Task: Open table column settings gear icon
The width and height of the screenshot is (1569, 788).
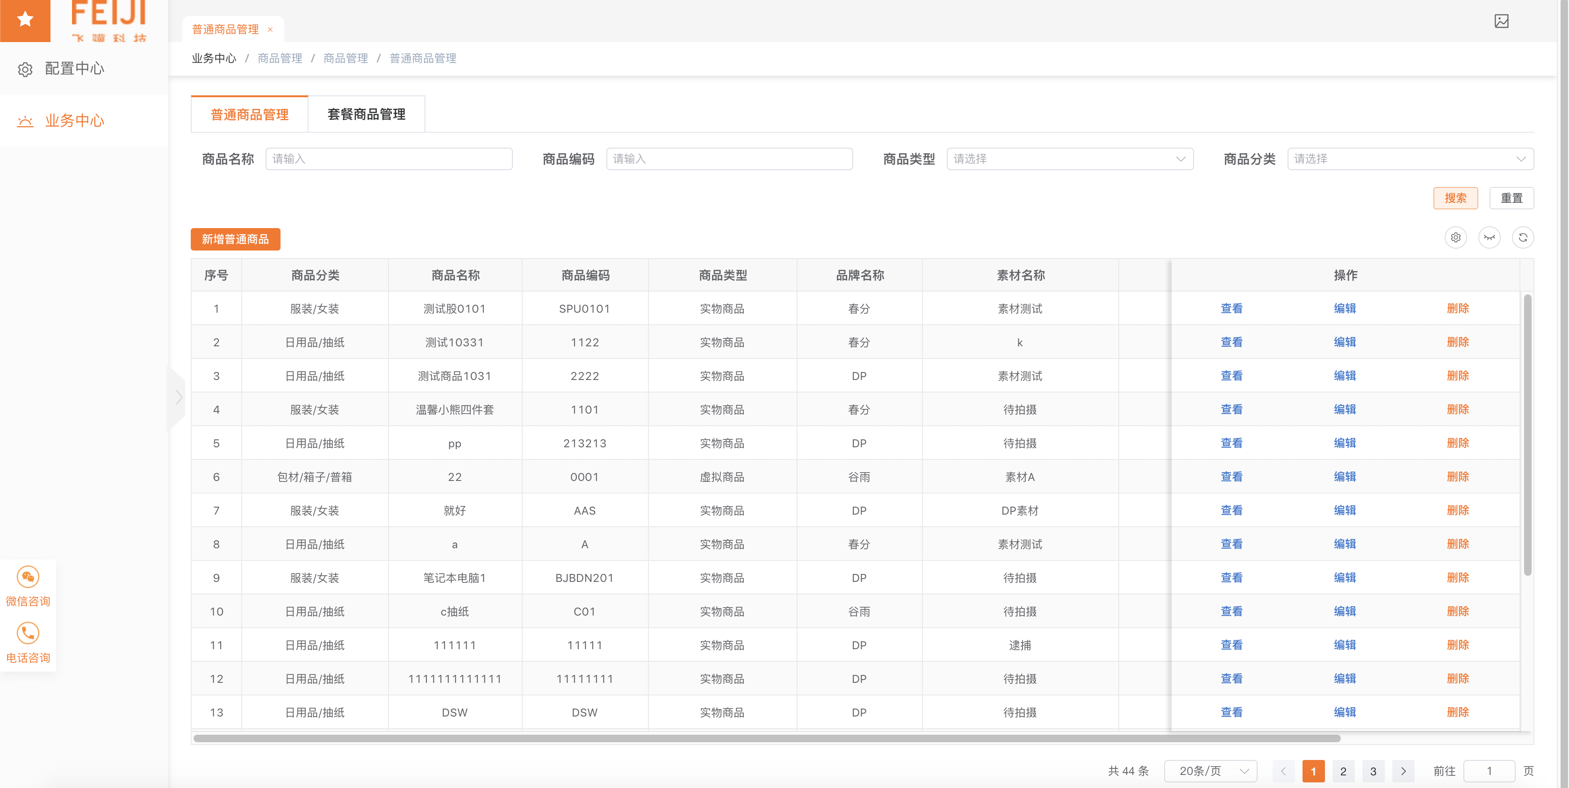Action: point(1456,237)
